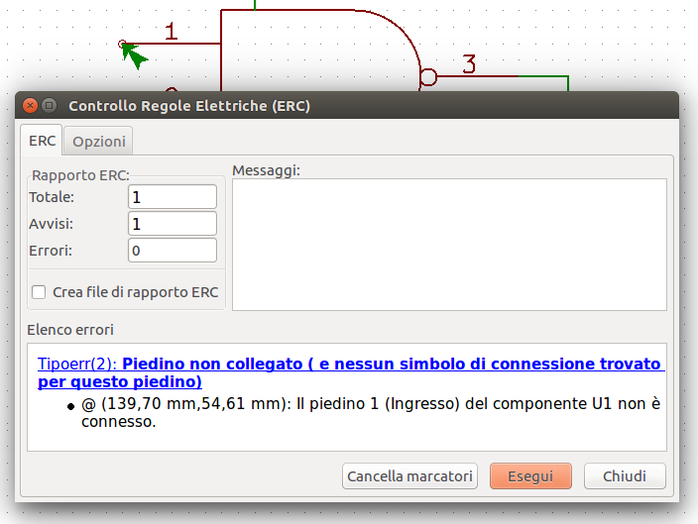Click the ERC dialog maximize button
Viewport: 698px width, 524px height.
click(x=49, y=105)
